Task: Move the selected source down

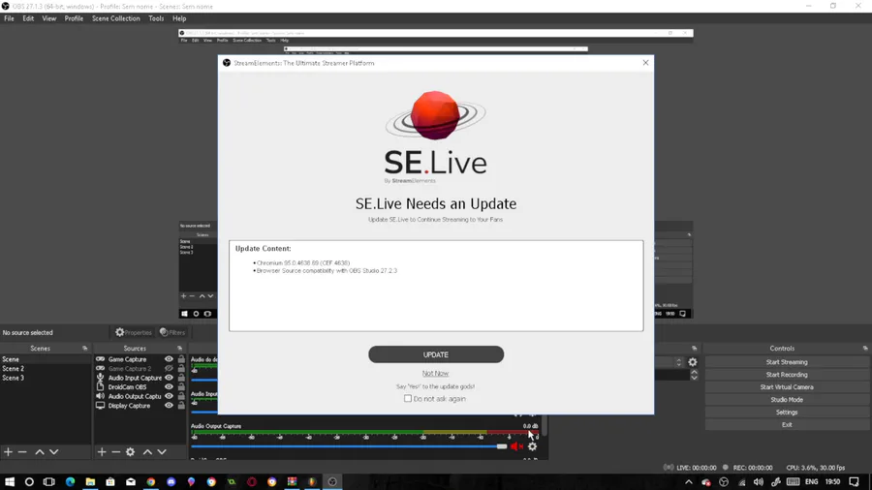Action: [162, 452]
